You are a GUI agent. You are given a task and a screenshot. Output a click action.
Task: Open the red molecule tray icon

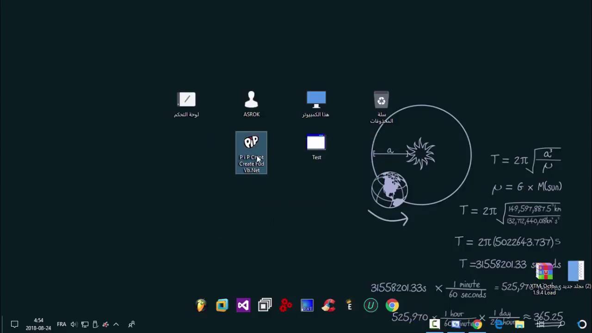(105, 324)
